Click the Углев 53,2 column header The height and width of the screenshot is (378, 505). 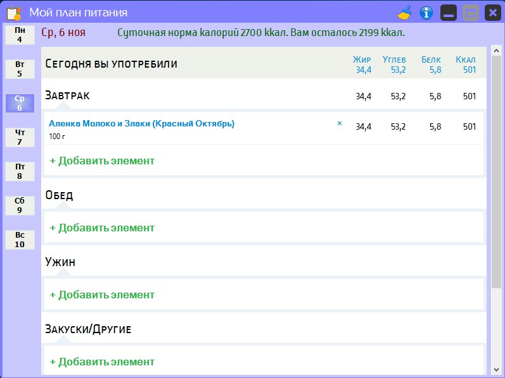point(394,64)
